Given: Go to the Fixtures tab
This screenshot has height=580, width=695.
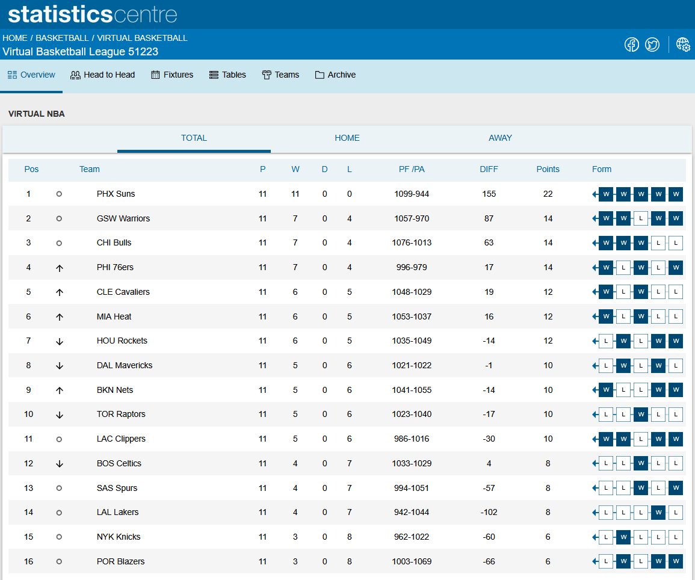Looking at the screenshot, I should click(172, 75).
